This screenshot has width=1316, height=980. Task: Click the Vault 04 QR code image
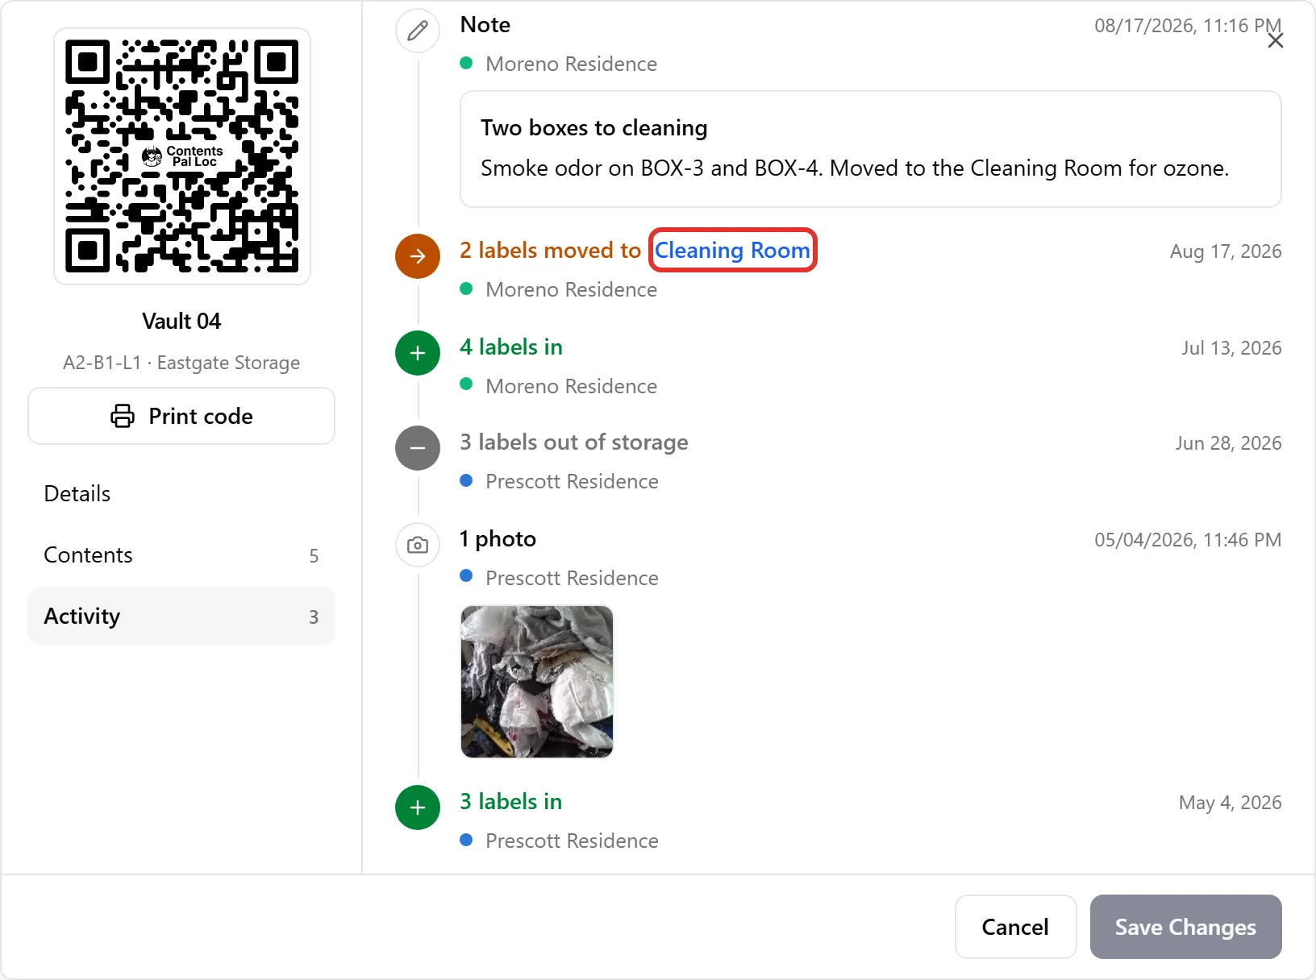(182, 156)
